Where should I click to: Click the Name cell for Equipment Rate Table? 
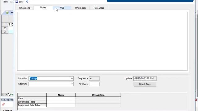[61, 105]
